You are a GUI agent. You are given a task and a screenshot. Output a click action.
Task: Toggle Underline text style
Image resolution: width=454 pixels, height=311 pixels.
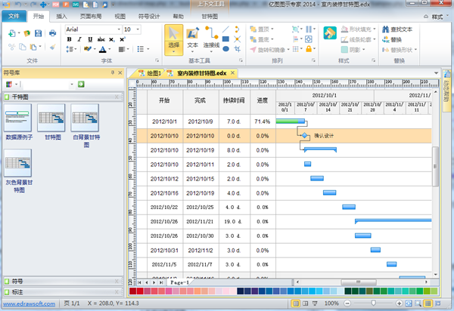tap(89, 39)
